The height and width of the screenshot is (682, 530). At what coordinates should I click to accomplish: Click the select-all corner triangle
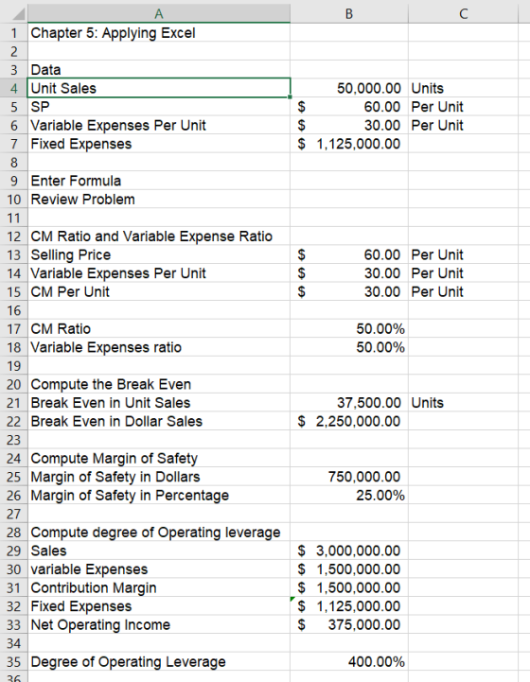click(18, 15)
